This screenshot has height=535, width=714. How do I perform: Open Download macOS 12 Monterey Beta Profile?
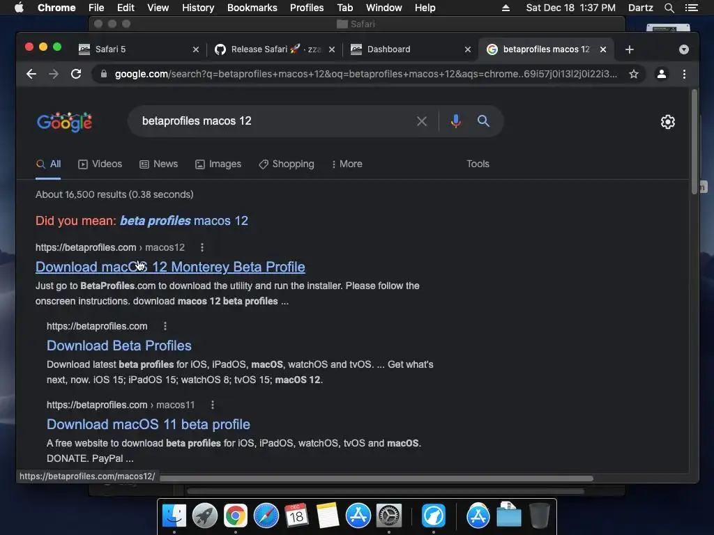pos(170,267)
